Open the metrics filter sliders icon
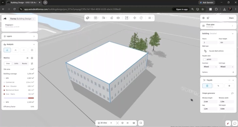 [32, 64]
